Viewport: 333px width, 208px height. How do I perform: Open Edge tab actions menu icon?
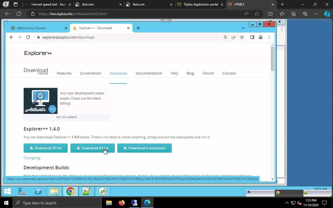pos(16,4)
